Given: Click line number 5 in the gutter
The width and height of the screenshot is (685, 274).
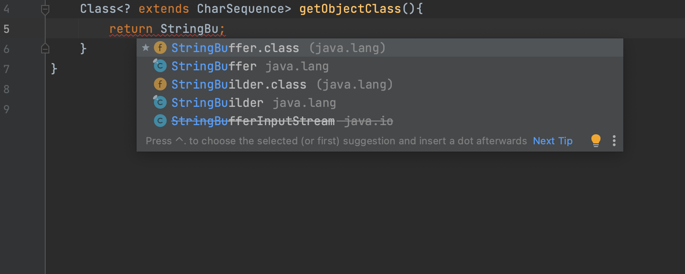Looking at the screenshot, I should (6, 29).
